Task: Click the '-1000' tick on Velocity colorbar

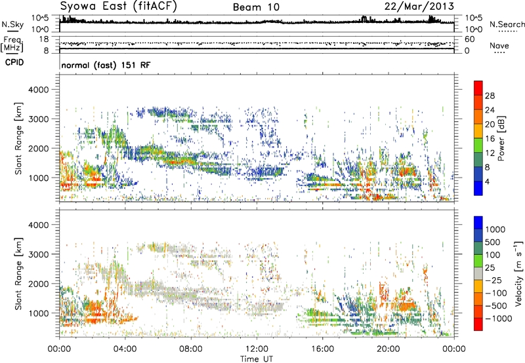Action: (499, 318)
